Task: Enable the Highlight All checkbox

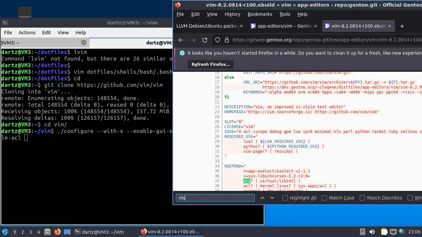Action: [x=285, y=198]
